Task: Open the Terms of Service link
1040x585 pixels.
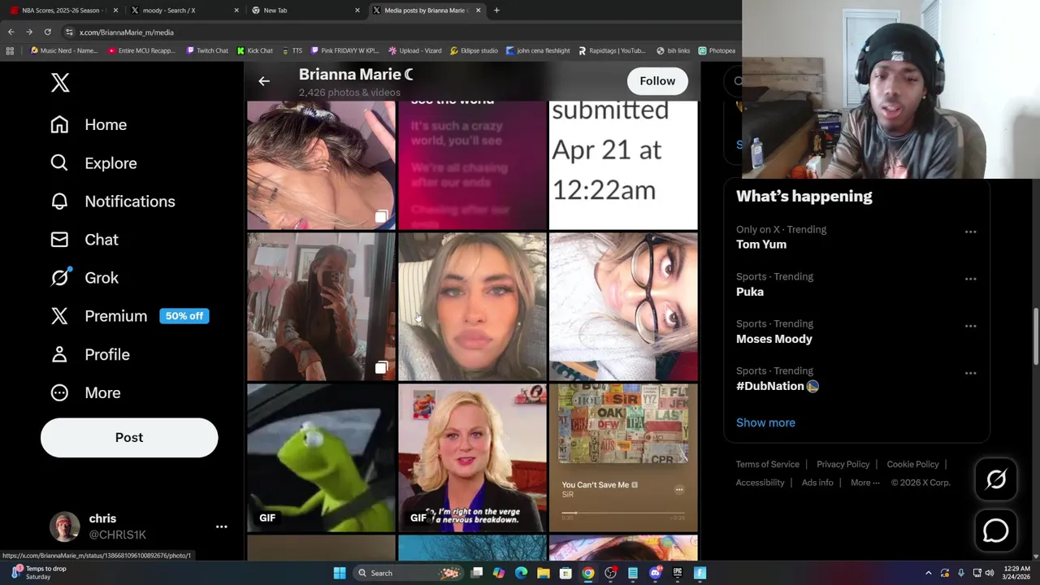Action: click(768, 464)
